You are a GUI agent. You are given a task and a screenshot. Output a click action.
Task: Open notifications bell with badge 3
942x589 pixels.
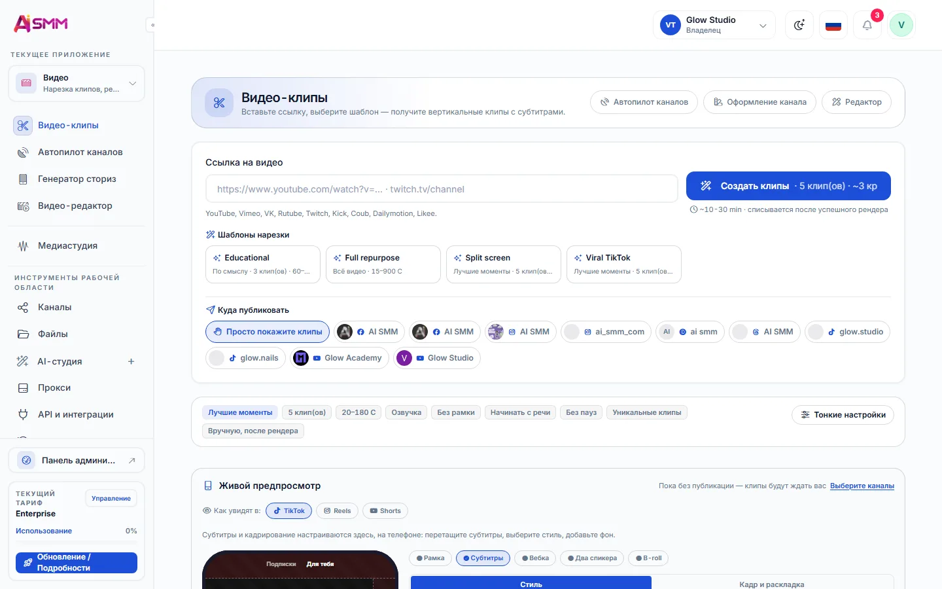click(x=867, y=25)
